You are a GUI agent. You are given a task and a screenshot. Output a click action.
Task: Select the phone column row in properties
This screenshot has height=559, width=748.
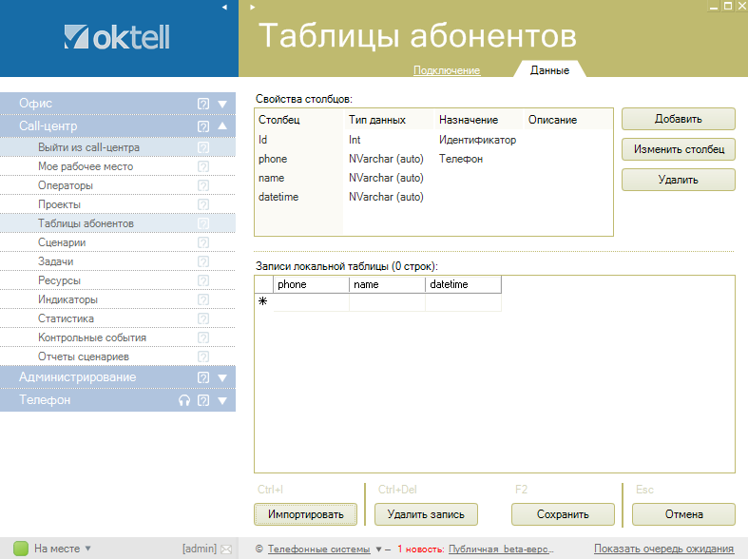point(273,159)
